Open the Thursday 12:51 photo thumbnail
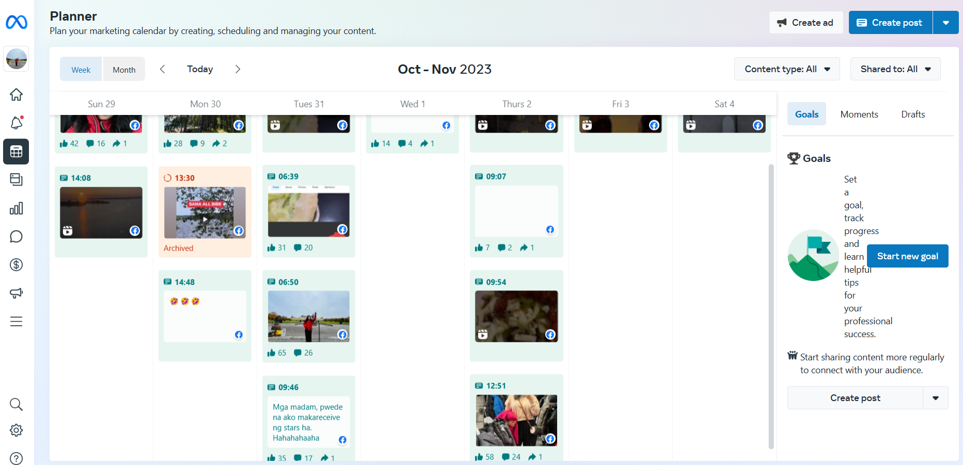 pos(516,421)
